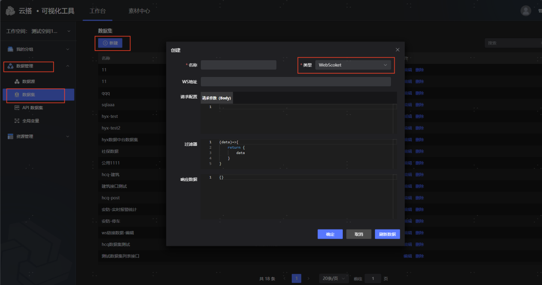Viewport: 542px width, 285px height.
Task: Open the 20条/页 page size dropdown
Action: (332, 278)
